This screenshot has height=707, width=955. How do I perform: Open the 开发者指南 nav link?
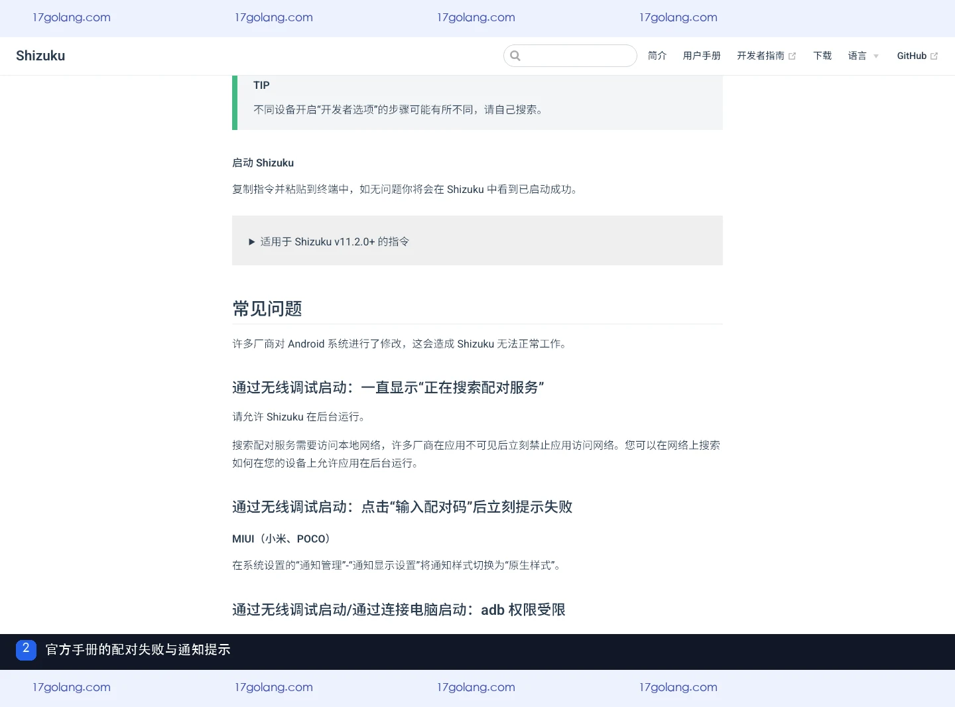(761, 56)
